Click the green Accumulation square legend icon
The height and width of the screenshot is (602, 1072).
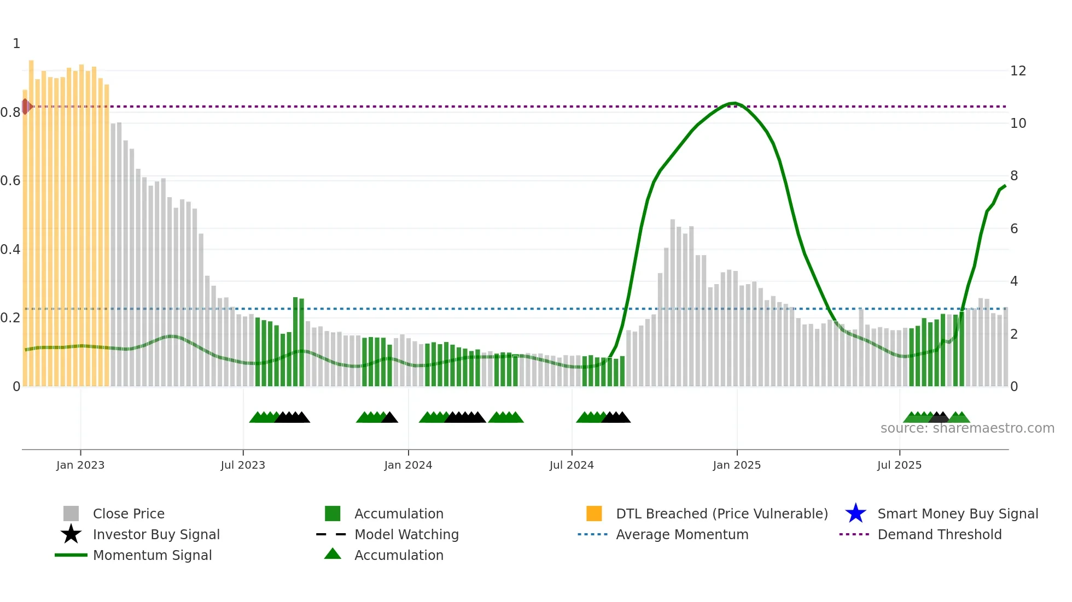[x=333, y=514]
